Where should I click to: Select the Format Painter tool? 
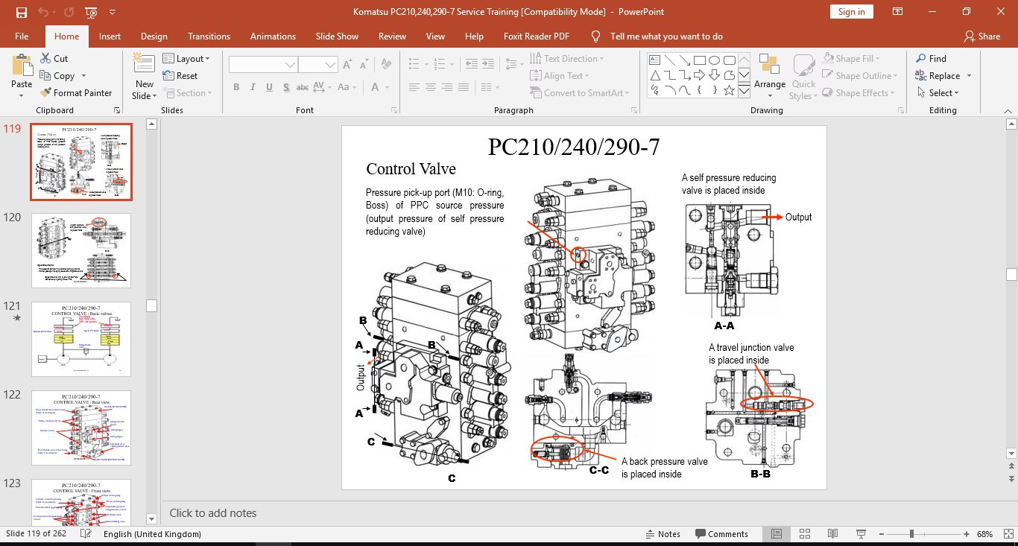tap(77, 92)
